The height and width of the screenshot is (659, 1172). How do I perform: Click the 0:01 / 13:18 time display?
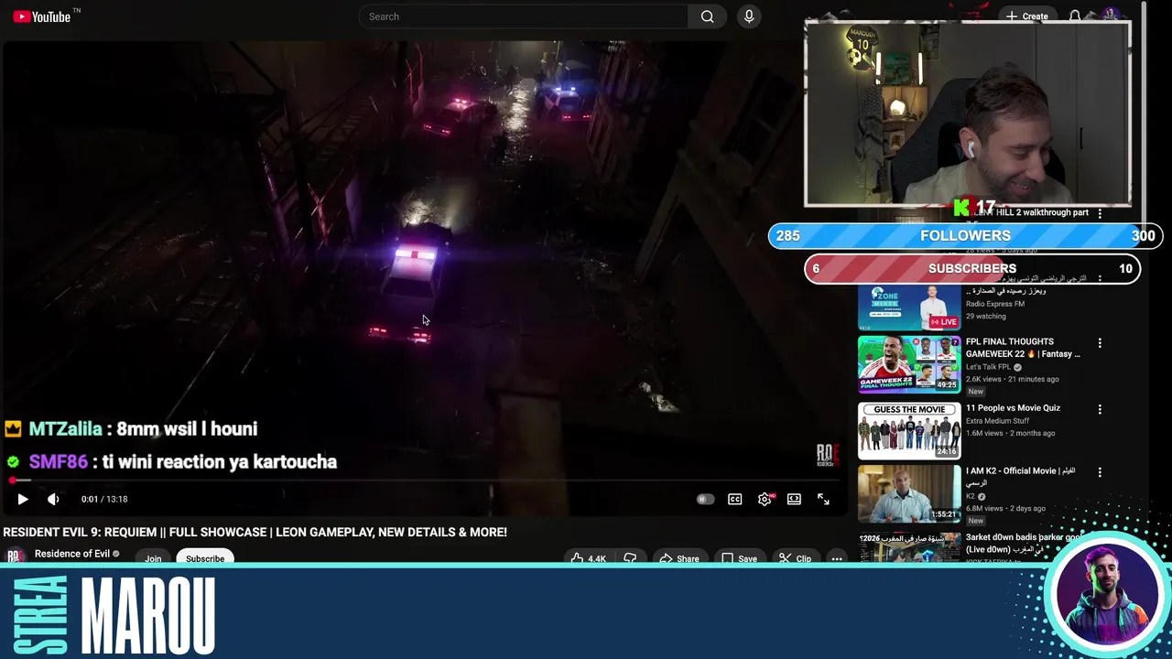[104, 499]
